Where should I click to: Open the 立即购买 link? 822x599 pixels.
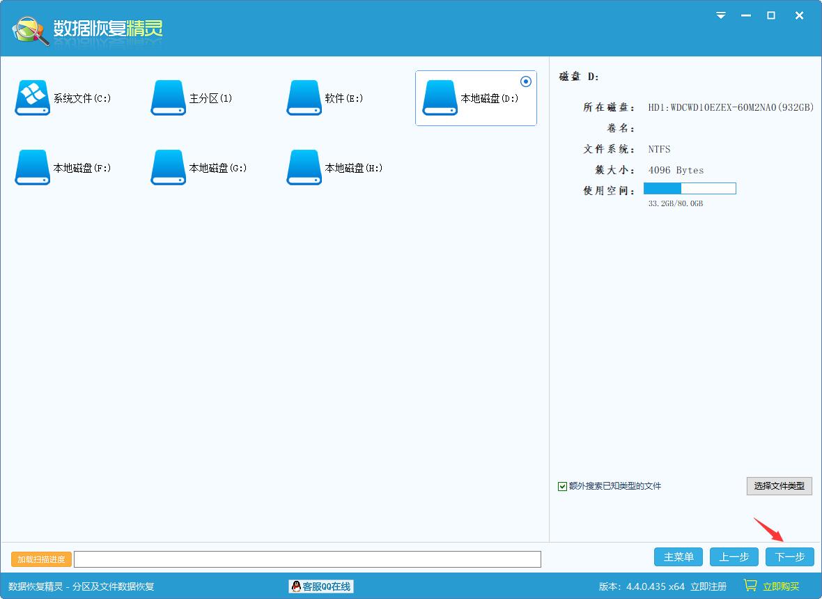781,586
